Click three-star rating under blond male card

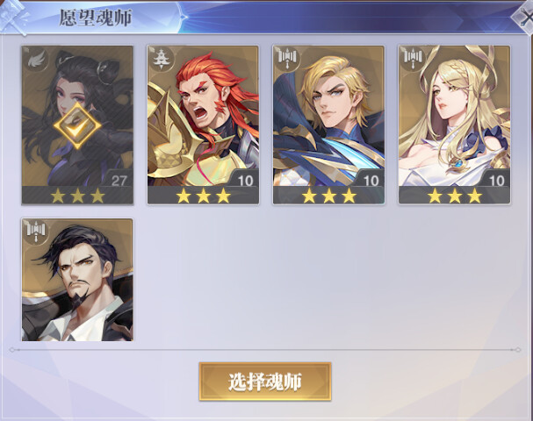coord(328,196)
